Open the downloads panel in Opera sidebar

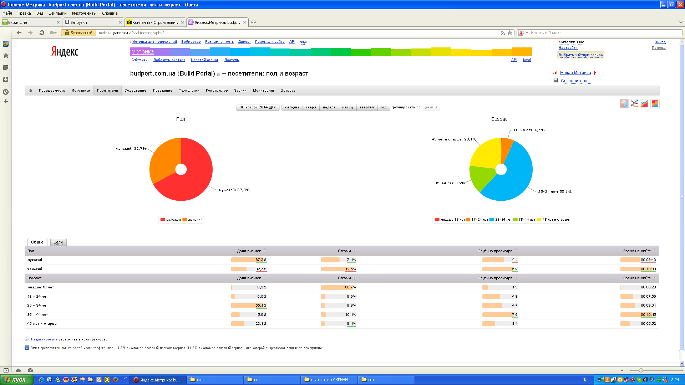click(6, 80)
